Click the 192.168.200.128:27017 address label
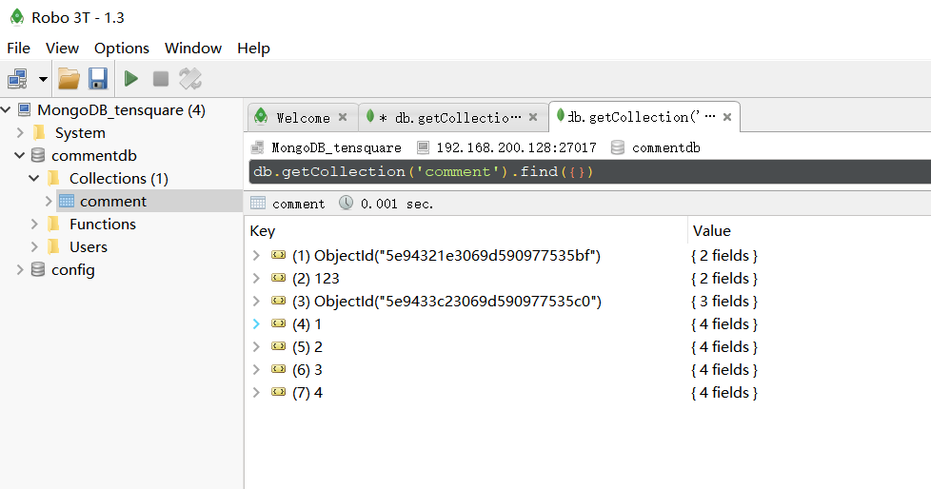This screenshot has width=931, height=489. [517, 147]
